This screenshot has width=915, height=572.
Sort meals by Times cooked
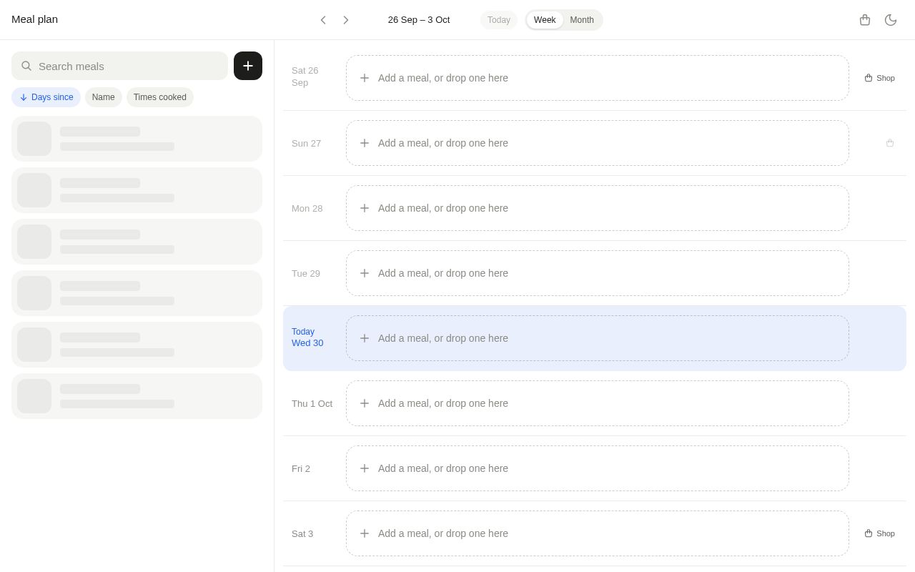coord(160,97)
